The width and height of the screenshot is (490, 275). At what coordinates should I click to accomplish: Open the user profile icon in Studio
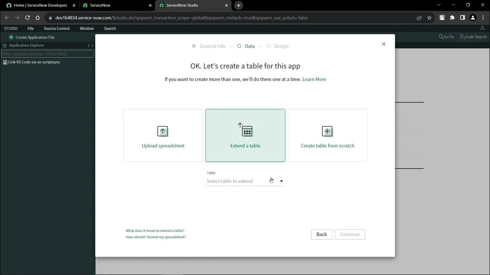(x=482, y=28)
